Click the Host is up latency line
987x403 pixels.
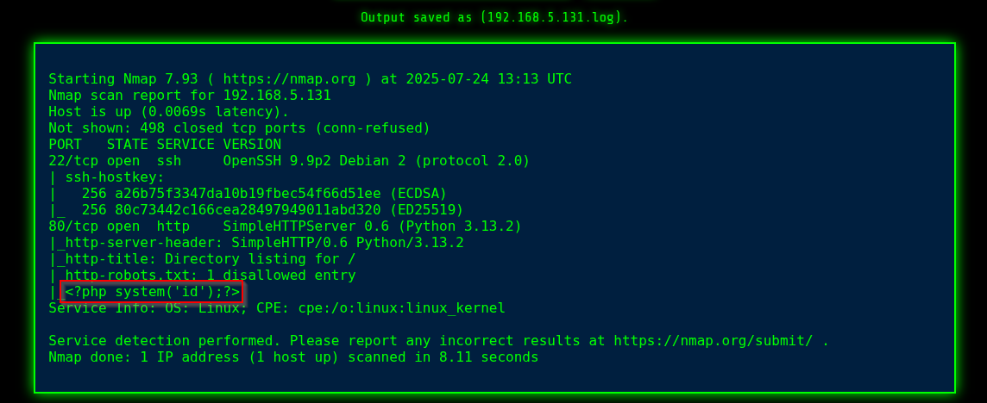point(168,112)
